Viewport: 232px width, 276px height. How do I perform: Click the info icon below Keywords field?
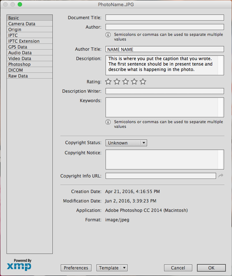108,122
